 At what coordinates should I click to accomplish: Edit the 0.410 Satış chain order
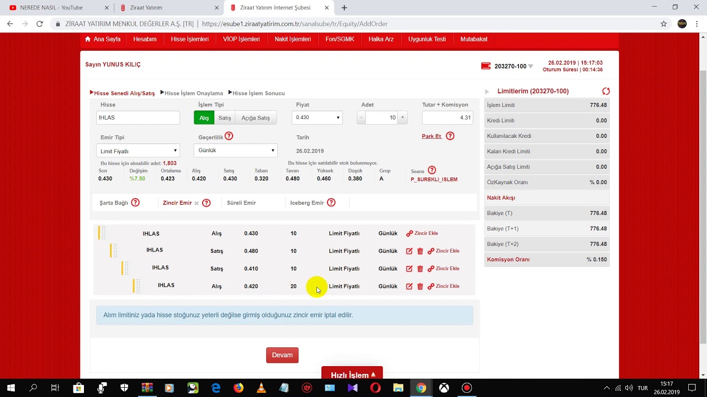[409, 269]
